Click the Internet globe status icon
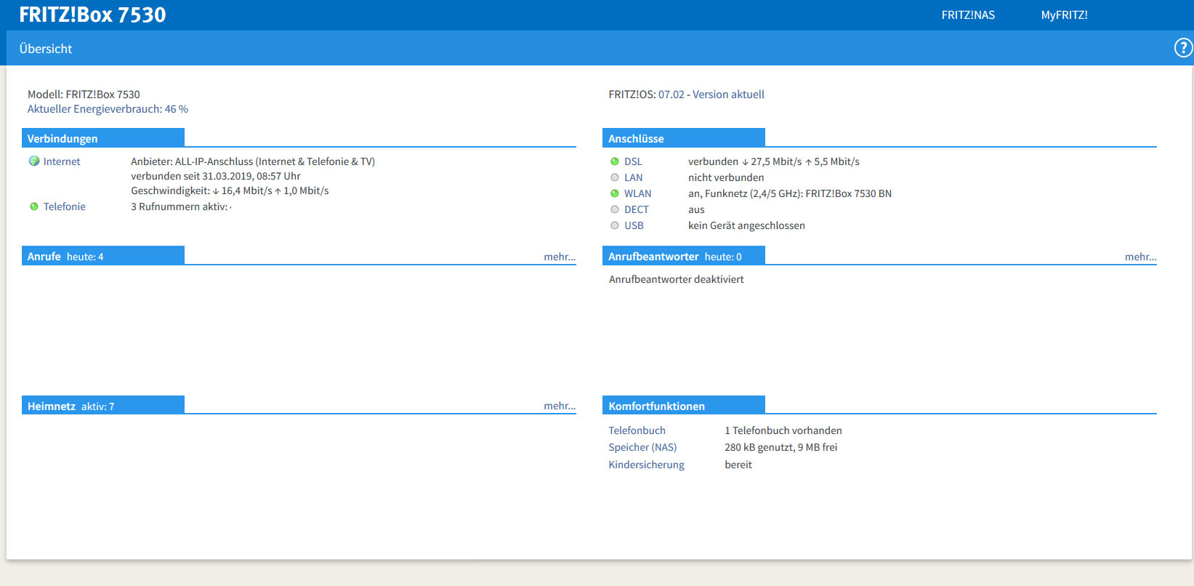 click(x=34, y=161)
